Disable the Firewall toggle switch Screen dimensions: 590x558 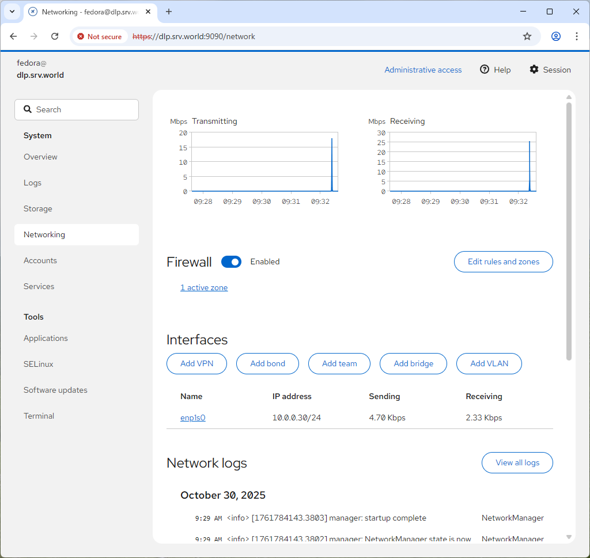[x=231, y=262]
